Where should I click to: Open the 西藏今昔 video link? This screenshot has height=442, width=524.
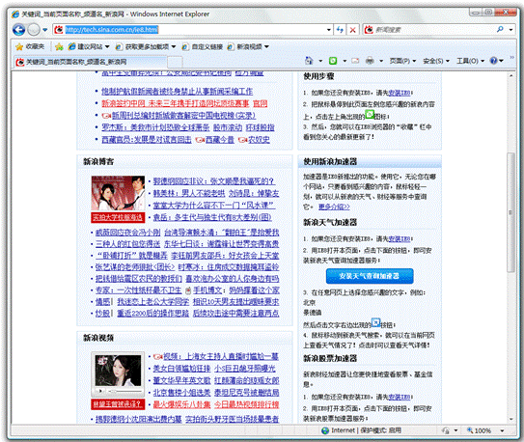(220, 140)
